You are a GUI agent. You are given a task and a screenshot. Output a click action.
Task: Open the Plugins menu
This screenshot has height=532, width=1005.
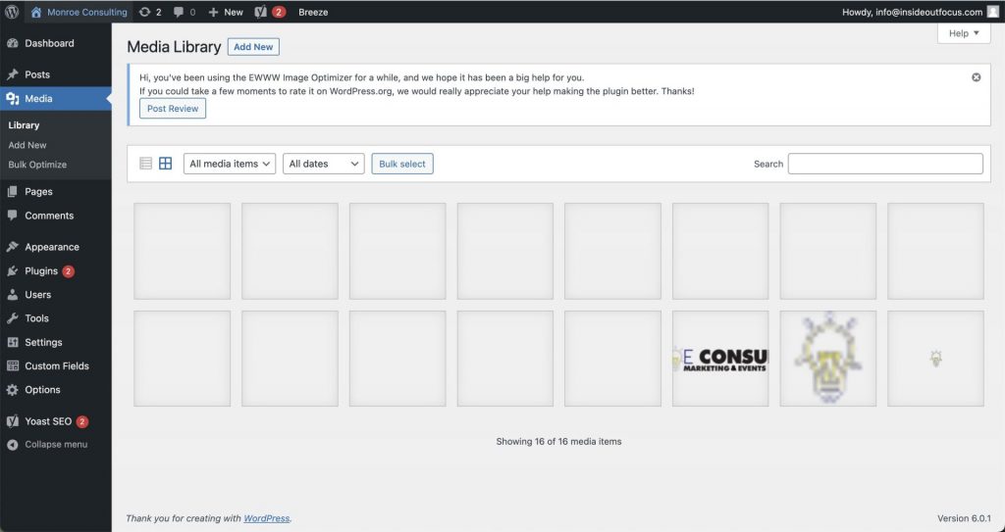tap(56, 270)
